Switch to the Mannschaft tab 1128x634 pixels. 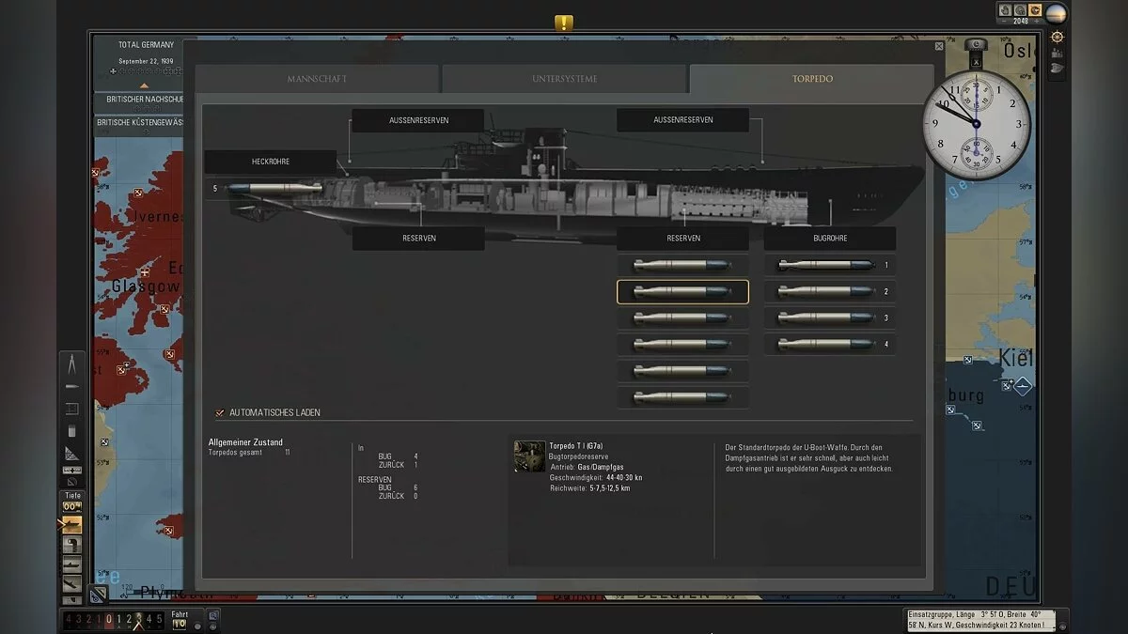(x=317, y=79)
